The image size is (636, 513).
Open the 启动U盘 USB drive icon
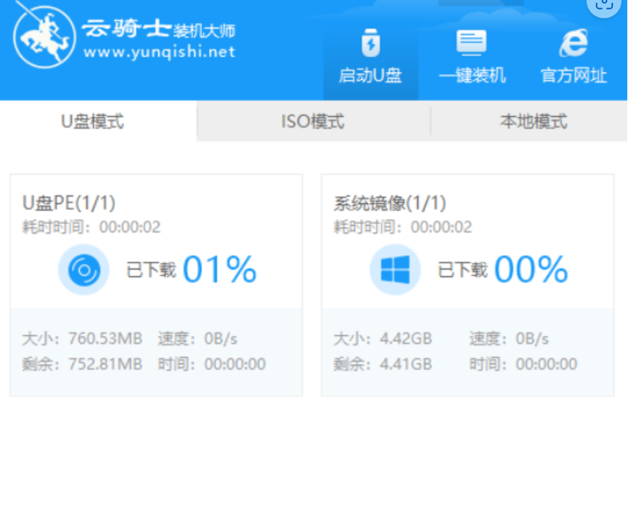[371, 43]
